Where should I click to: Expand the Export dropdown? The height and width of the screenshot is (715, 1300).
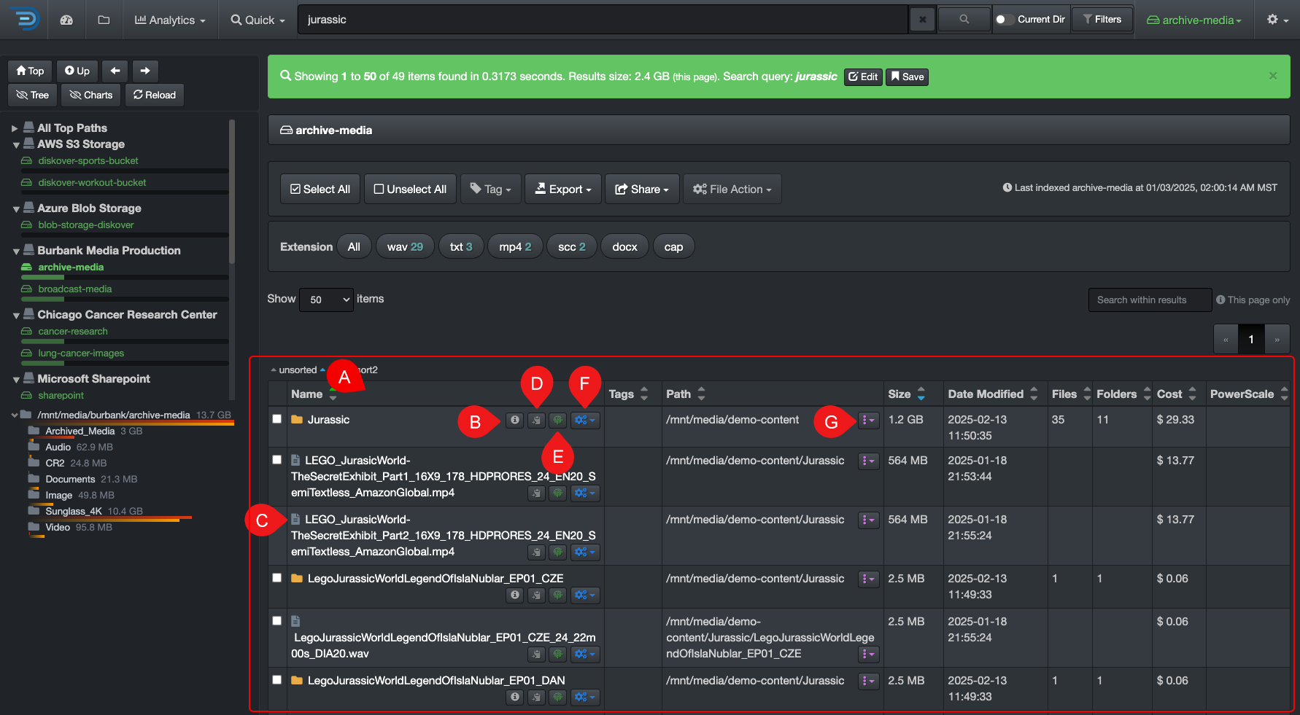point(563,189)
